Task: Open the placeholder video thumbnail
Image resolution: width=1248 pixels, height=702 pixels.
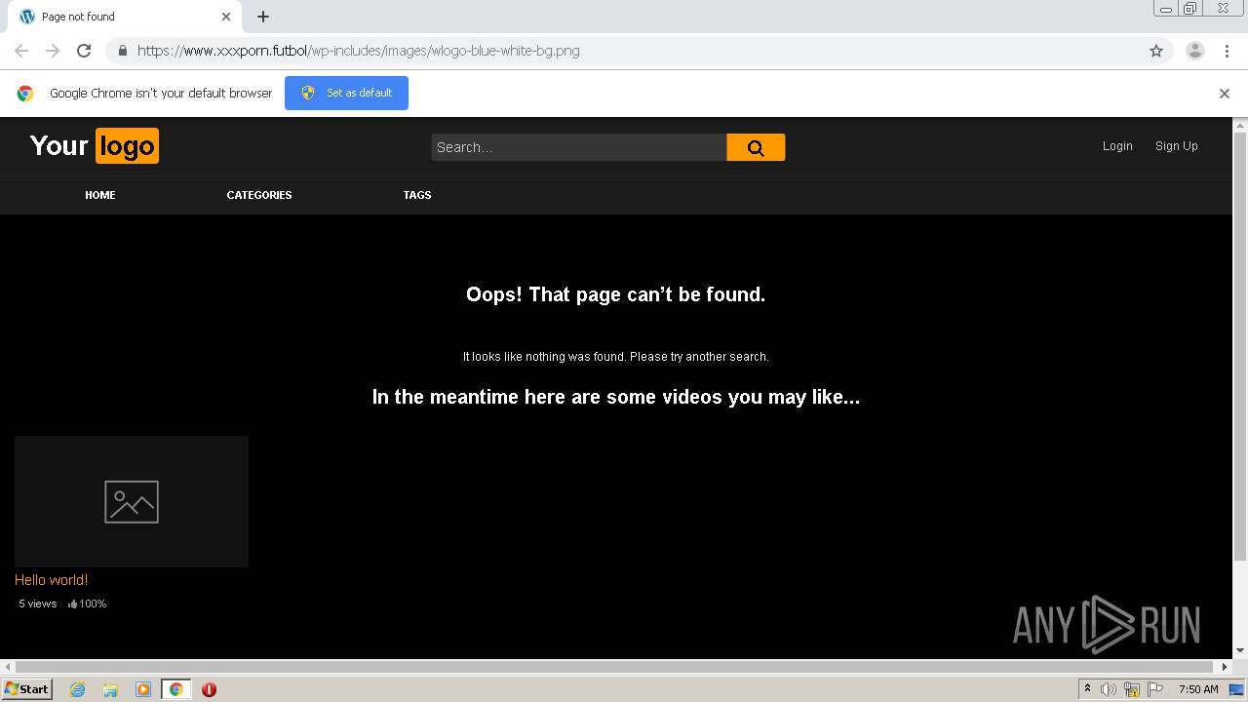Action: pyautogui.click(x=132, y=501)
